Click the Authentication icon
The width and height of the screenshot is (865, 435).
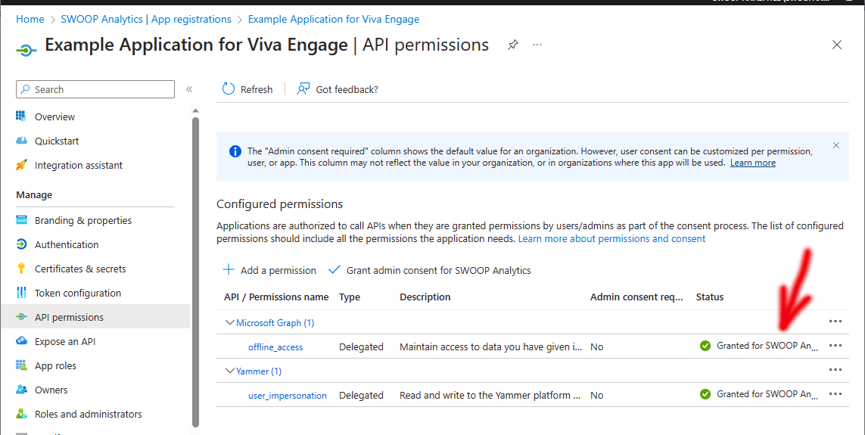point(21,244)
